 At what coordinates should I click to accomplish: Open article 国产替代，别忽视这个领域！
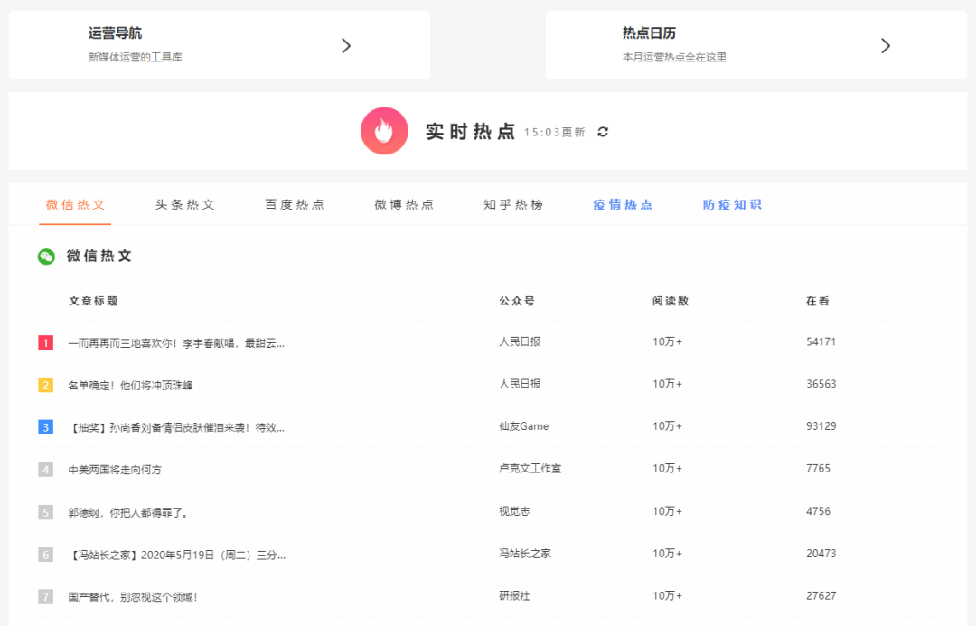point(133,597)
